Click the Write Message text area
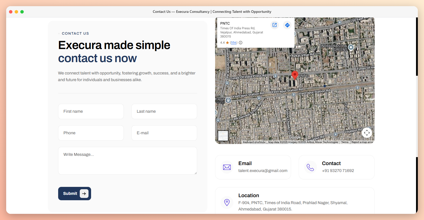The image size is (424, 220). pyautogui.click(x=128, y=161)
